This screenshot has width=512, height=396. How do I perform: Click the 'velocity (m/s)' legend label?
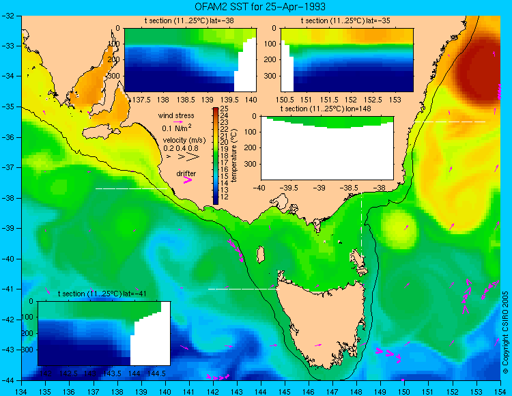point(184,141)
